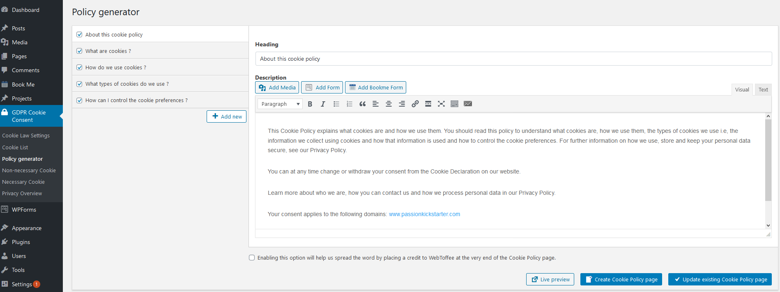Click into the Heading input field
Image resolution: width=780 pixels, height=292 pixels.
[513, 59]
